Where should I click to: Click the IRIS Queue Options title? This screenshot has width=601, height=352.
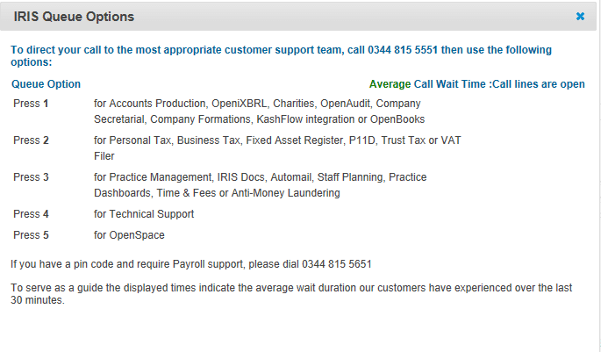(x=75, y=17)
